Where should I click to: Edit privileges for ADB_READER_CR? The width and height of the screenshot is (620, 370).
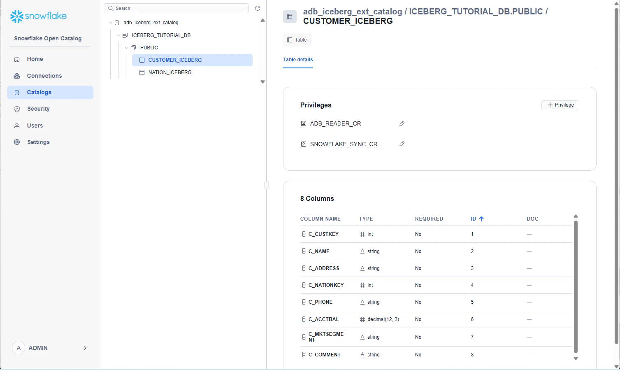click(402, 123)
